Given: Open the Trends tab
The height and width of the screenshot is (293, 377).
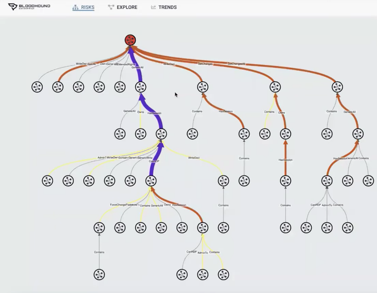Looking at the screenshot, I should pos(164,7).
